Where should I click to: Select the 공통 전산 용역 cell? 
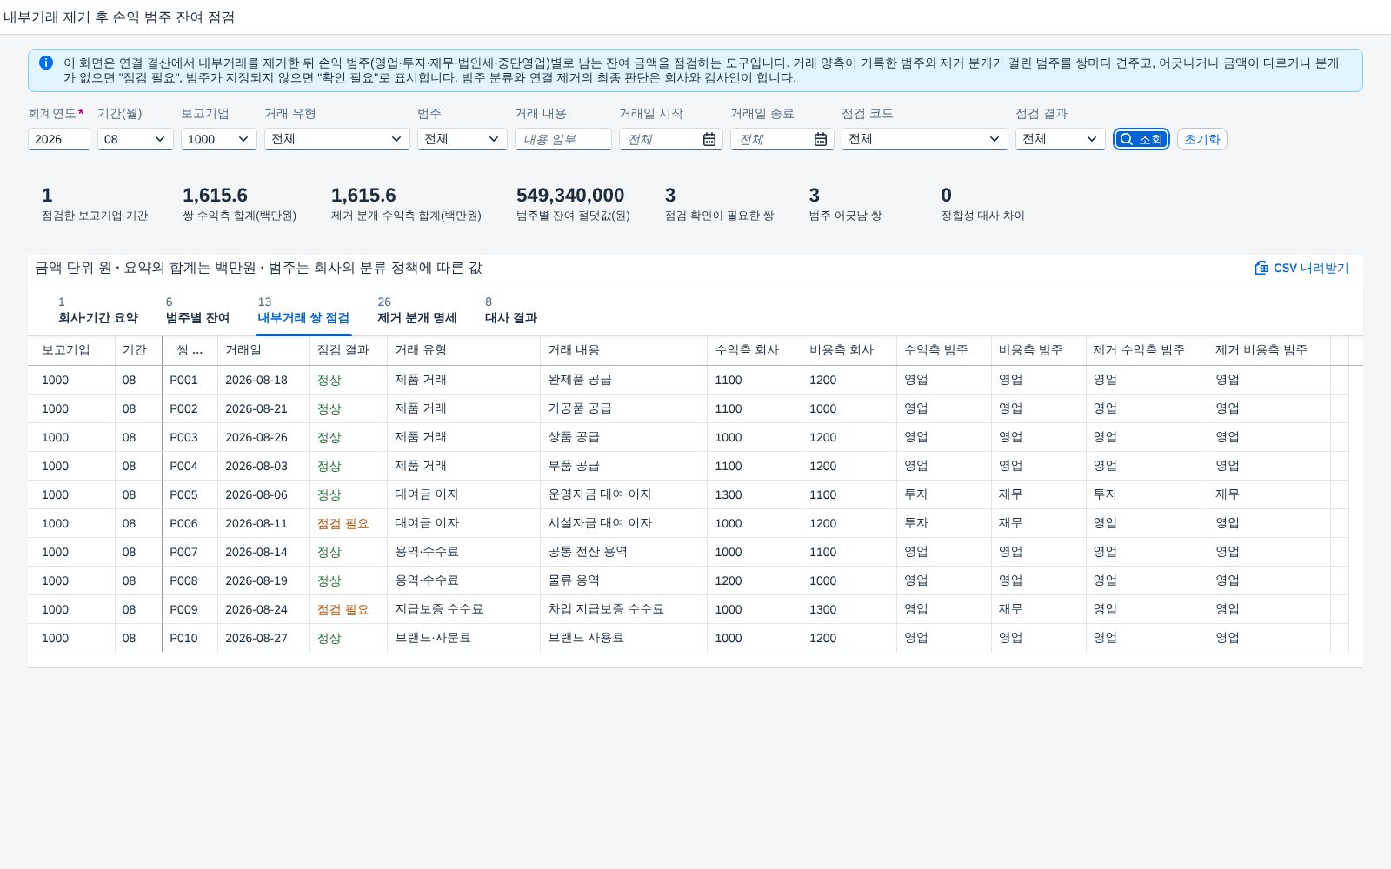click(x=623, y=552)
